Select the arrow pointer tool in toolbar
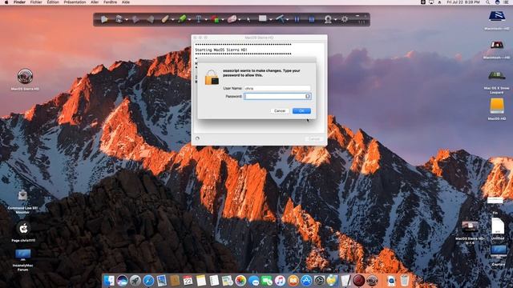This screenshot has height=288, width=513. [248, 19]
